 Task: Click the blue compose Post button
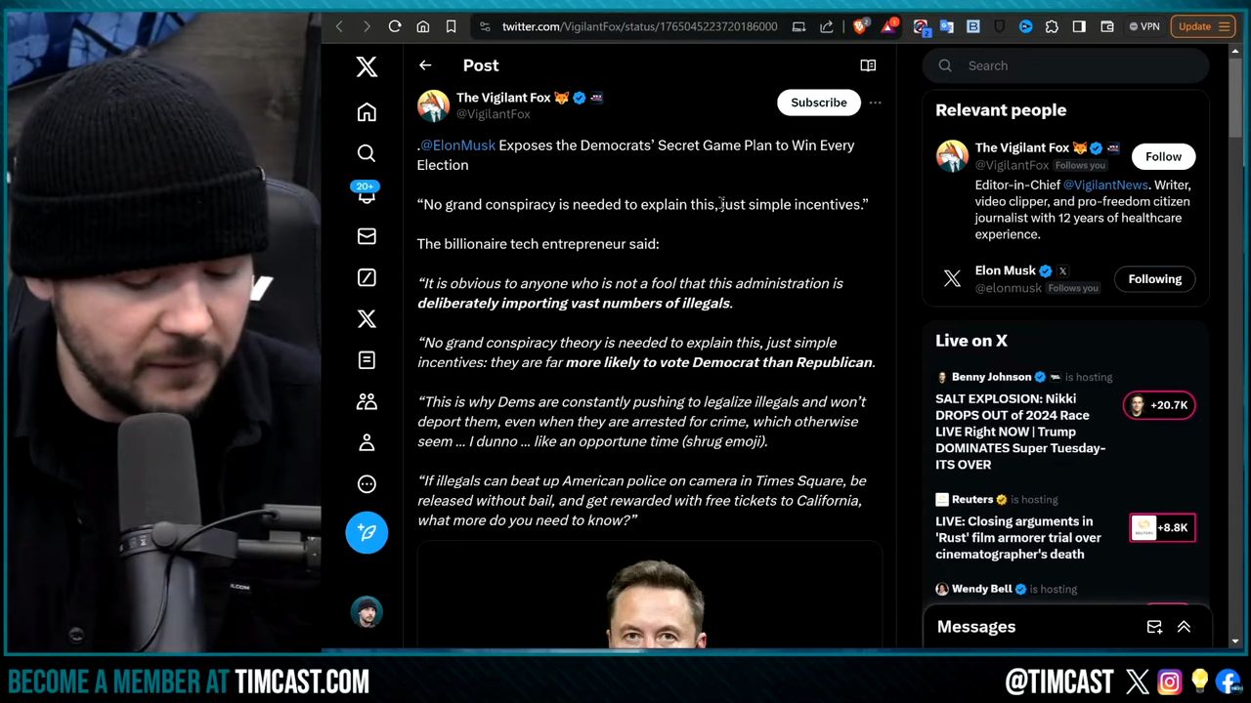tap(367, 532)
